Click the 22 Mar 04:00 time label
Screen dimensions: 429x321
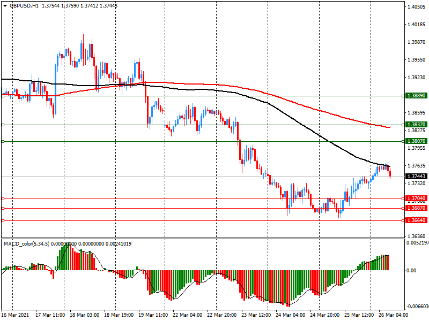[187, 315]
